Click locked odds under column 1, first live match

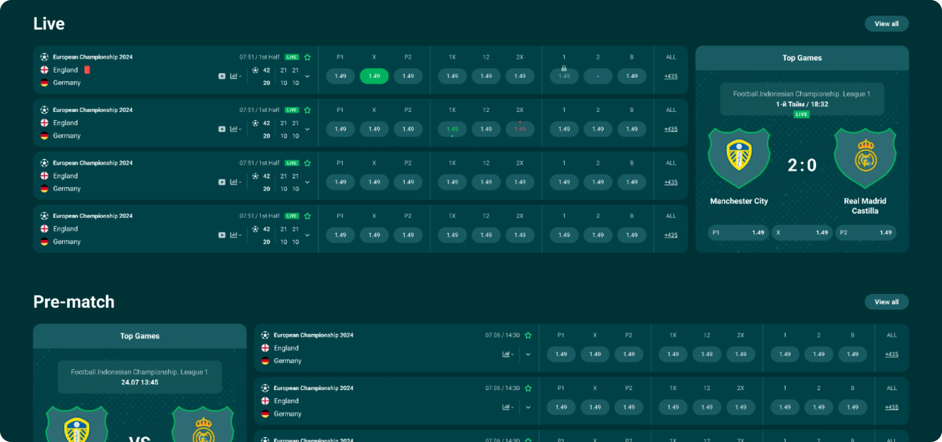pos(564,76)
